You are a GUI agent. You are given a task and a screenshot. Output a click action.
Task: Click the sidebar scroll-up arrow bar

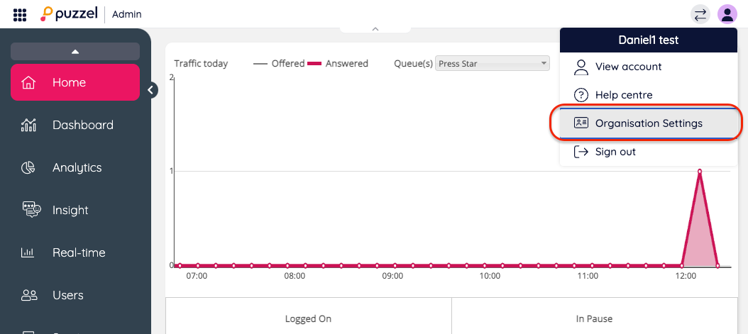75,51
